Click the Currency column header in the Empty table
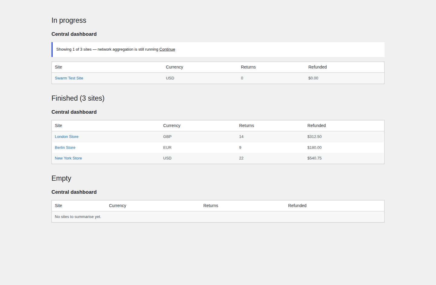This screenshot has height=285, width=436. pyautogui.click(x=117, y=206)
